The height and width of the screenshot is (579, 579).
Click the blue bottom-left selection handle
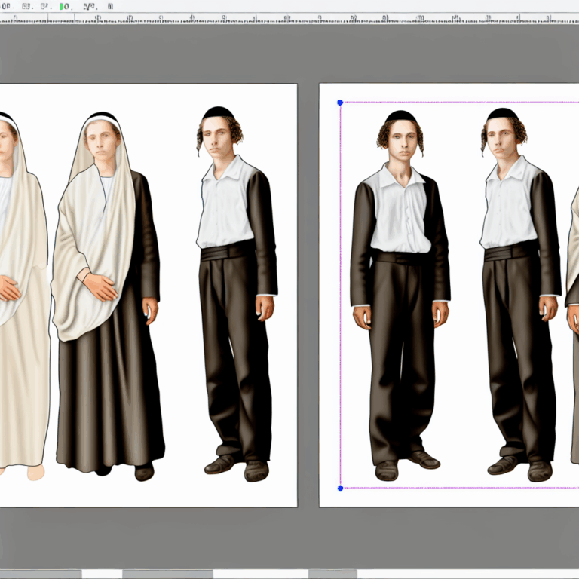pyautogui.click(x=340, y=488)
